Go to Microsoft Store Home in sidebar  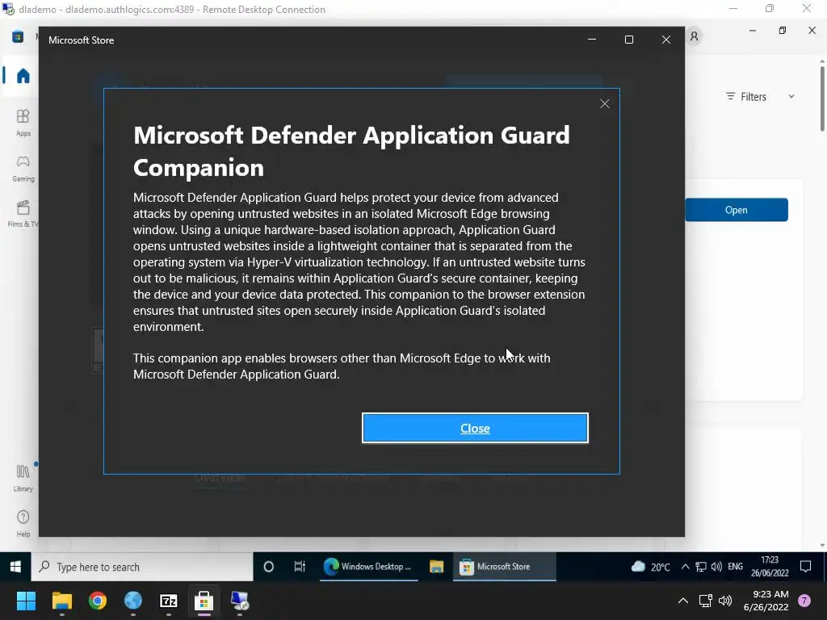(23, 76)
